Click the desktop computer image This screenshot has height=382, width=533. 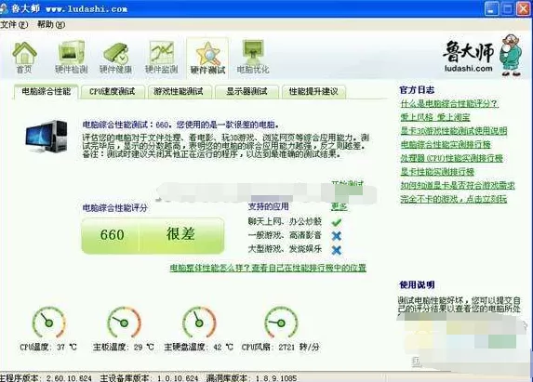(47, 136)
